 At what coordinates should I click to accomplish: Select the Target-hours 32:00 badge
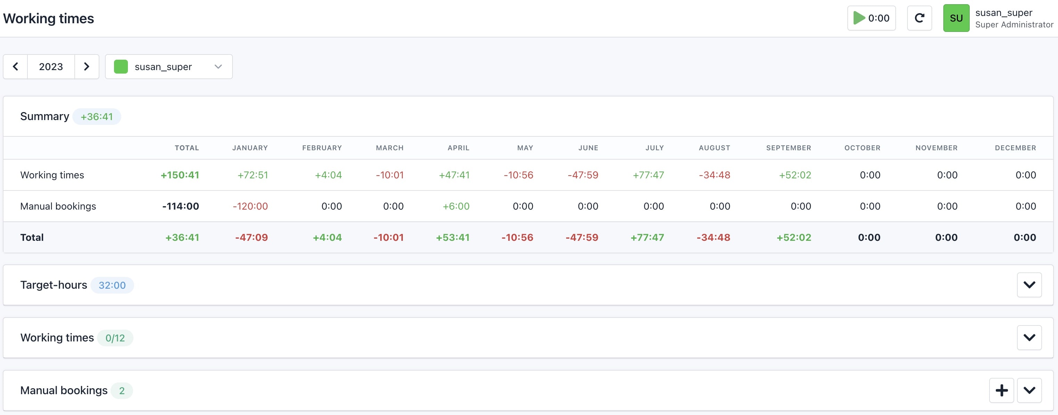pyautogui.click(x=112, y=285)
